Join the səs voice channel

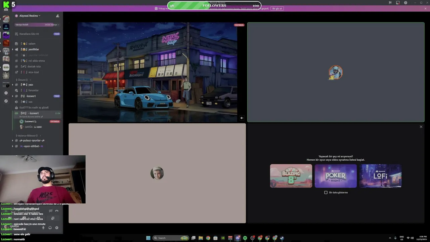tap(37, 102)
